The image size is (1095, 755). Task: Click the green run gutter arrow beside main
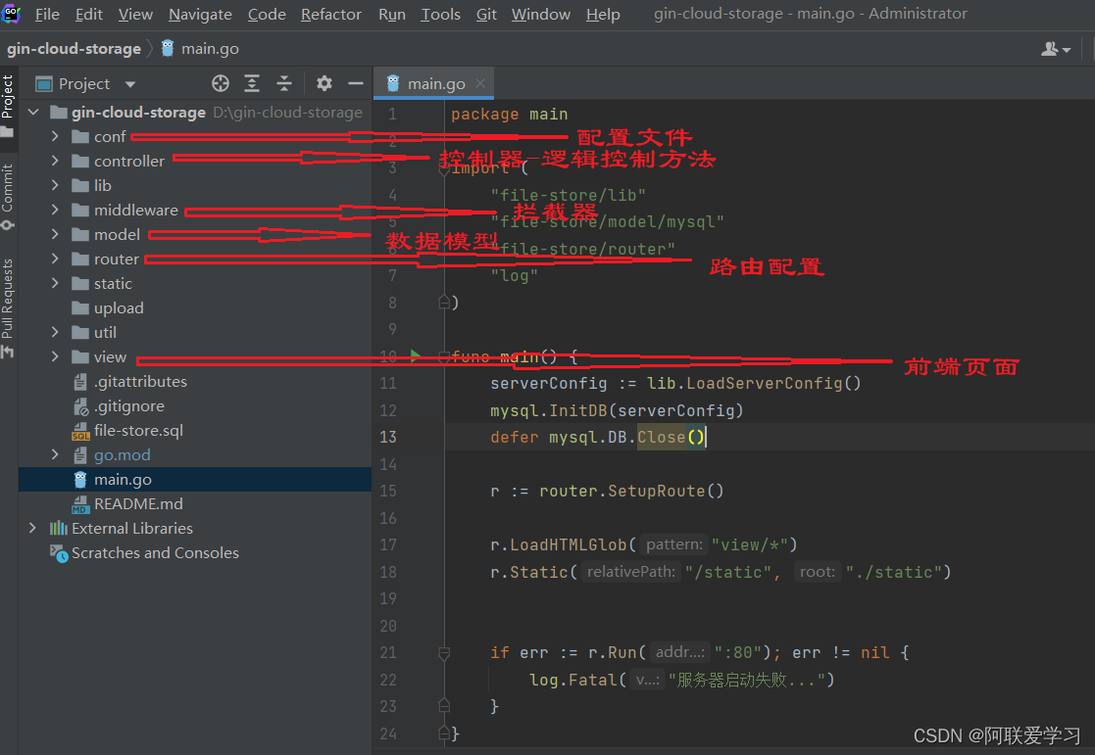[x=415, y=356]
